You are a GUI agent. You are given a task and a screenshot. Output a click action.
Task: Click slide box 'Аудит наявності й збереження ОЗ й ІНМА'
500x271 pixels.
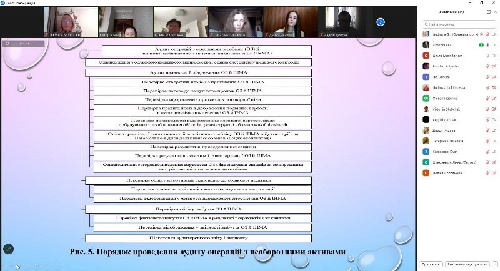tap(198, 72)
